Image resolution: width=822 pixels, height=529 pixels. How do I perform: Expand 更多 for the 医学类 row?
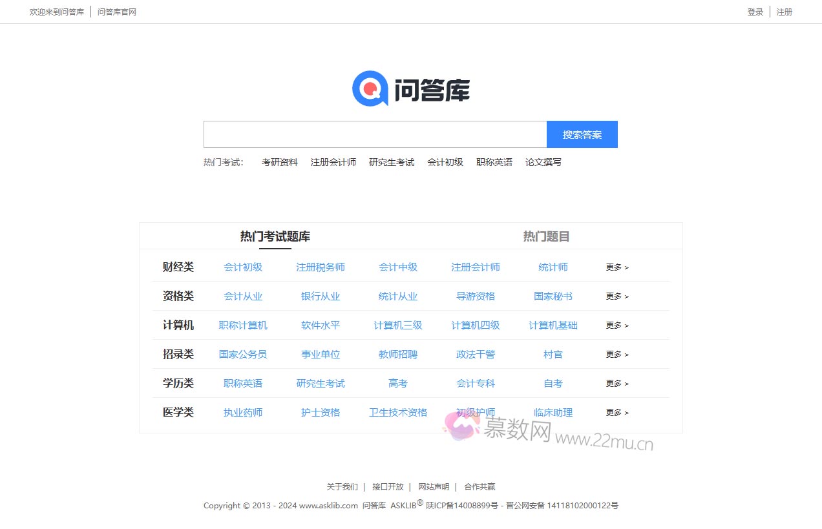click(x=616, y=412)
